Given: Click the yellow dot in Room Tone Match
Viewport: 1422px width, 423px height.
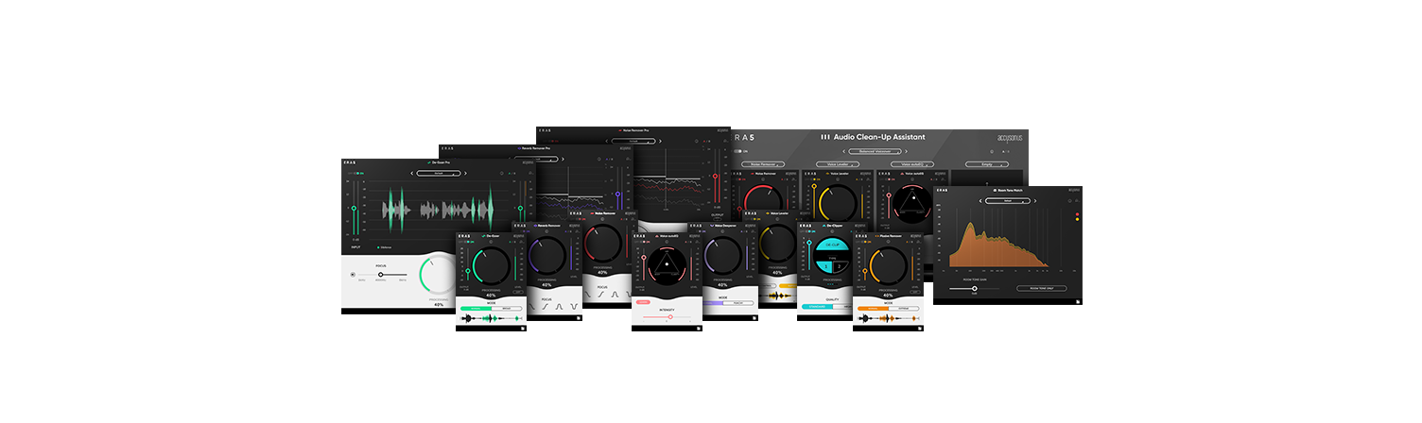Looking at the screenshot, I should pyautogui.click(x=1077, y=219).
